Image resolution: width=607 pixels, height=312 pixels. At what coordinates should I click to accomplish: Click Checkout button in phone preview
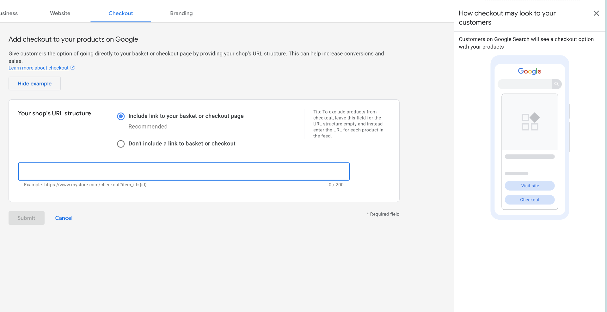[530, 200]
